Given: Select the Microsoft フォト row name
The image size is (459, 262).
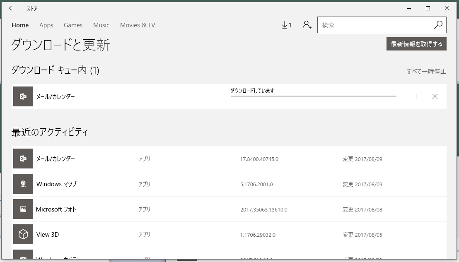Looking at the screenshot, I should tap(56, 209).
